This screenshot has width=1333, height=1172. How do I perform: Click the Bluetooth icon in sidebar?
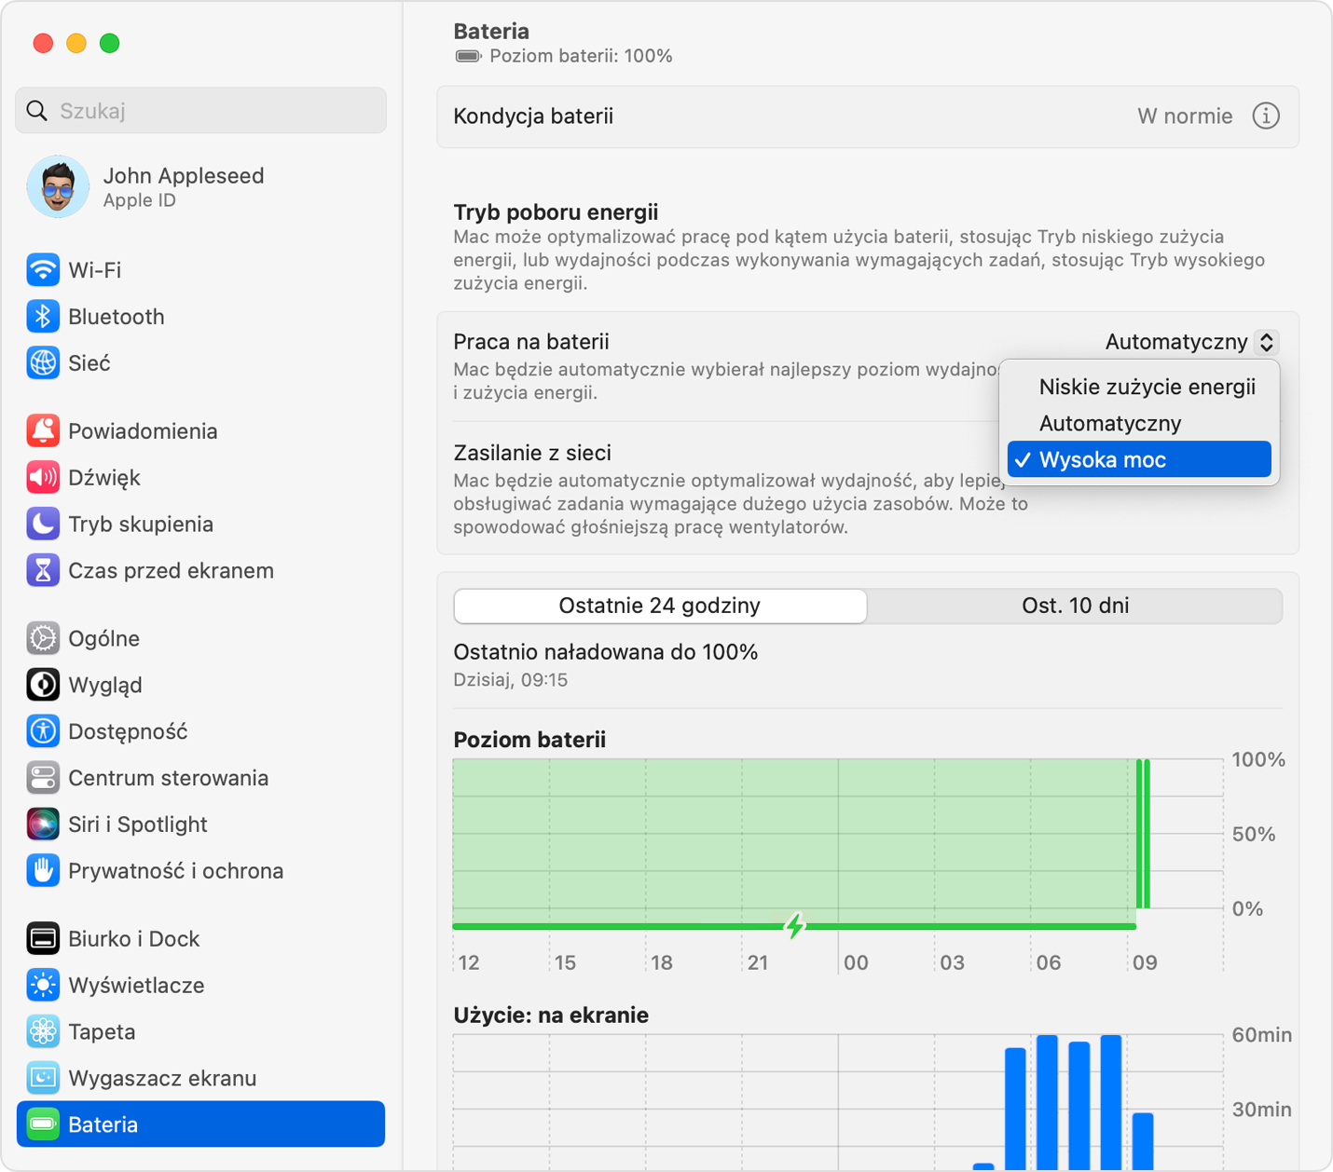pos(43,317)
